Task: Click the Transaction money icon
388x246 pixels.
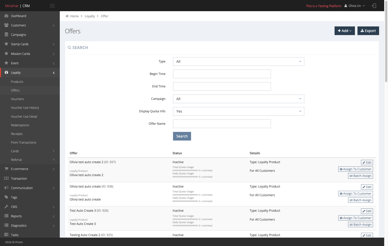Action: [x=6, y=178]
